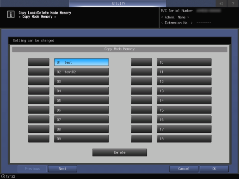Click the 'Setting can be changed' message

pyautogui.click(x=33, y=41)
